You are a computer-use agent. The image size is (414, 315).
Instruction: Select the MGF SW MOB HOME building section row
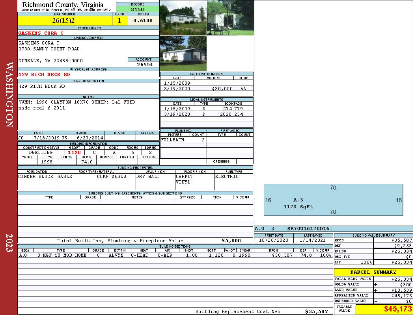coord(175,255)
